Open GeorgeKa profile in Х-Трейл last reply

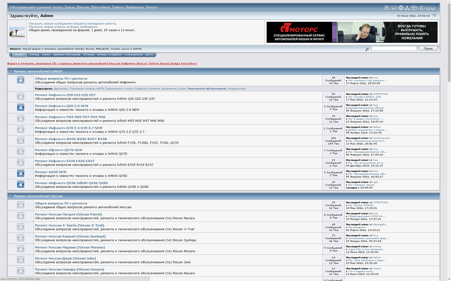click(x=379, y=224)
